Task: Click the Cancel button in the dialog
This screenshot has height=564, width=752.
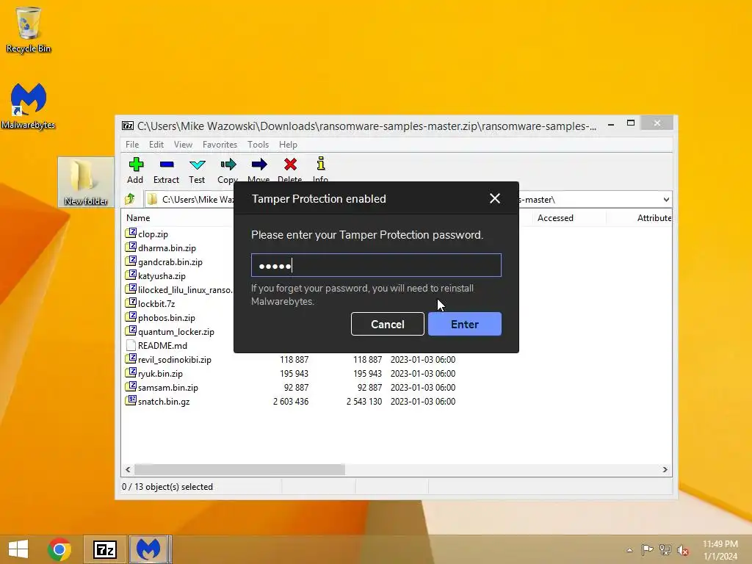Action: pos(388,324)
